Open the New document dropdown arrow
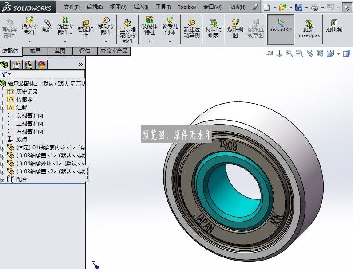 click(x=274, y=8)
